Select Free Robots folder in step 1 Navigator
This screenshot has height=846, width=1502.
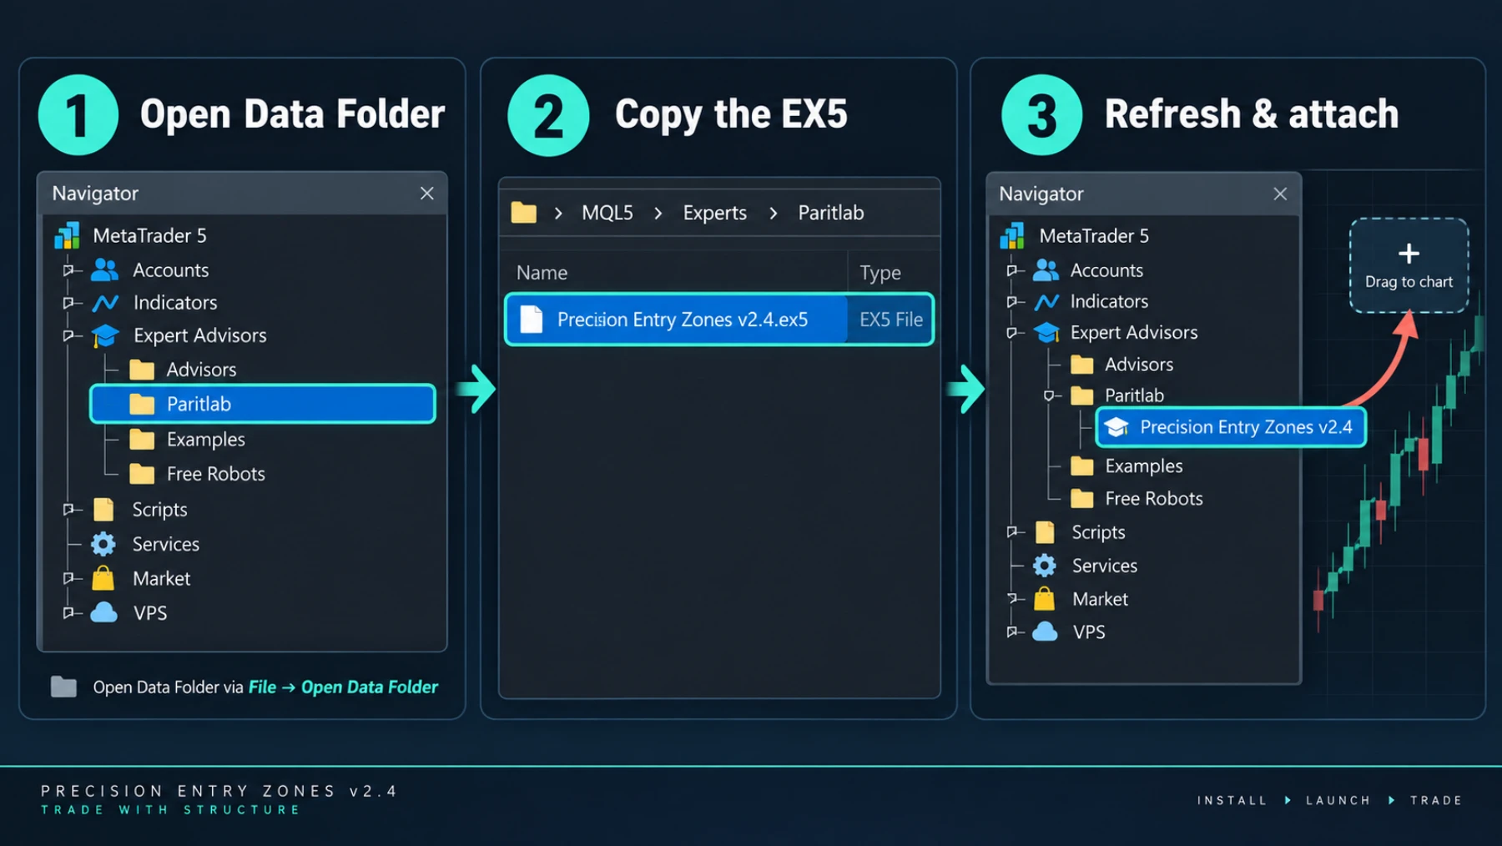pyautogui.click(x=198, y=474)
